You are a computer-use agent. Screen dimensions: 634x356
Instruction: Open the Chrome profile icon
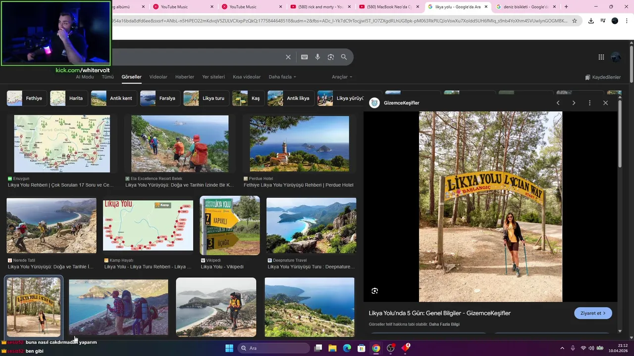click(x=615, y=21)
